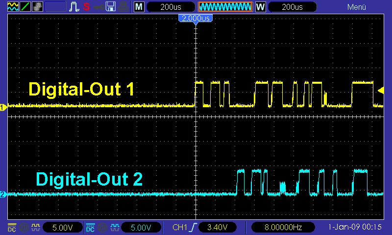Click the CH1 trigger source label
Screen dimensions: 392x235
[x=180, y=227]
